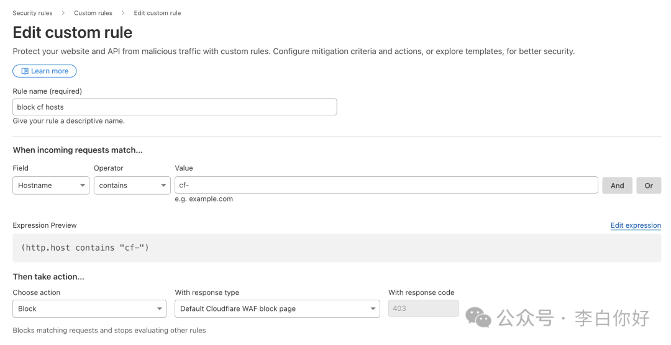Open the Edit expression link
The height and width of the screenshot is (345, 671).
pyautogui.click(x=636, y=225)
